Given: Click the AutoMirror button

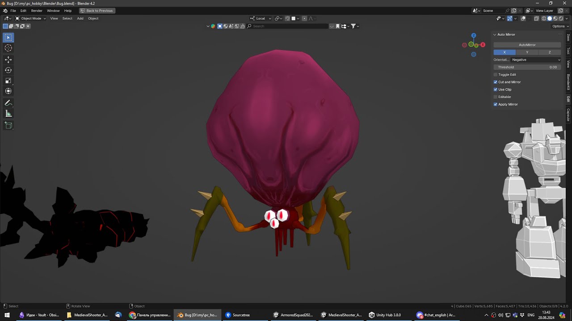Looking at the screenshot, I should [x=527, y=45].
